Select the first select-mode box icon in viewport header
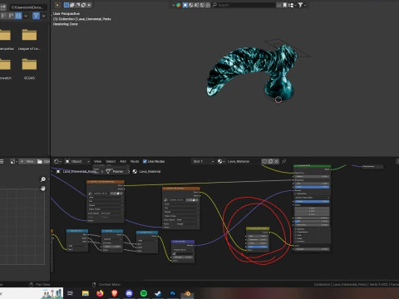Screen dimensions: 399x299 [x=66, y=5]
